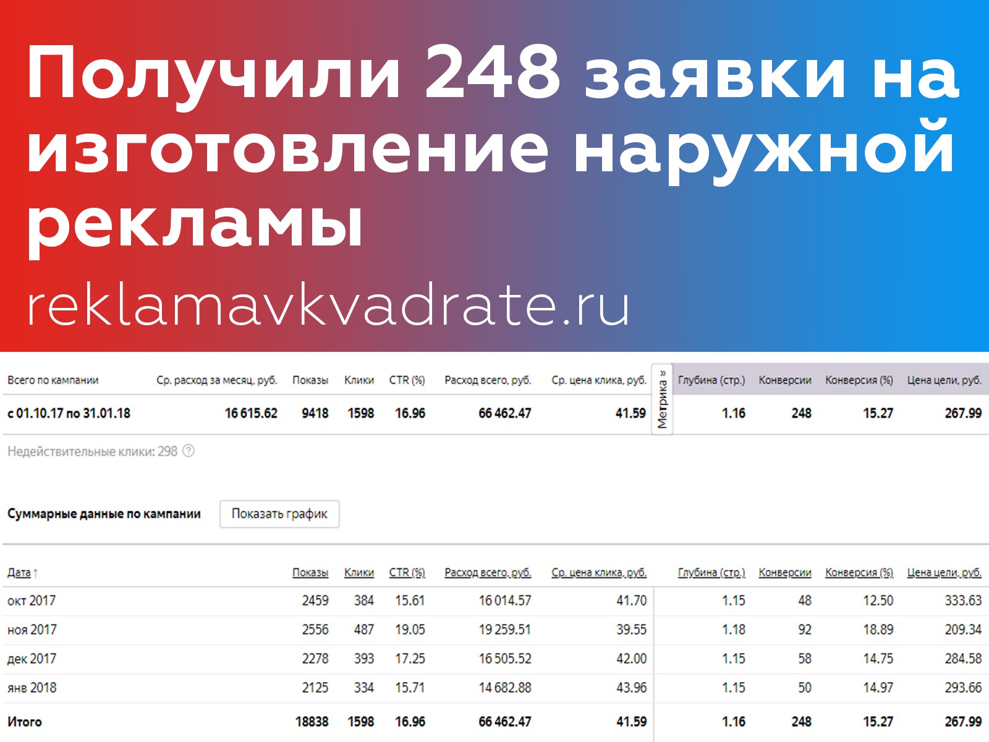Image resolution: width=989 pixels, height=742 pixels.
Task: Sort monthly table by Клики header link
Action: point(359,573)
